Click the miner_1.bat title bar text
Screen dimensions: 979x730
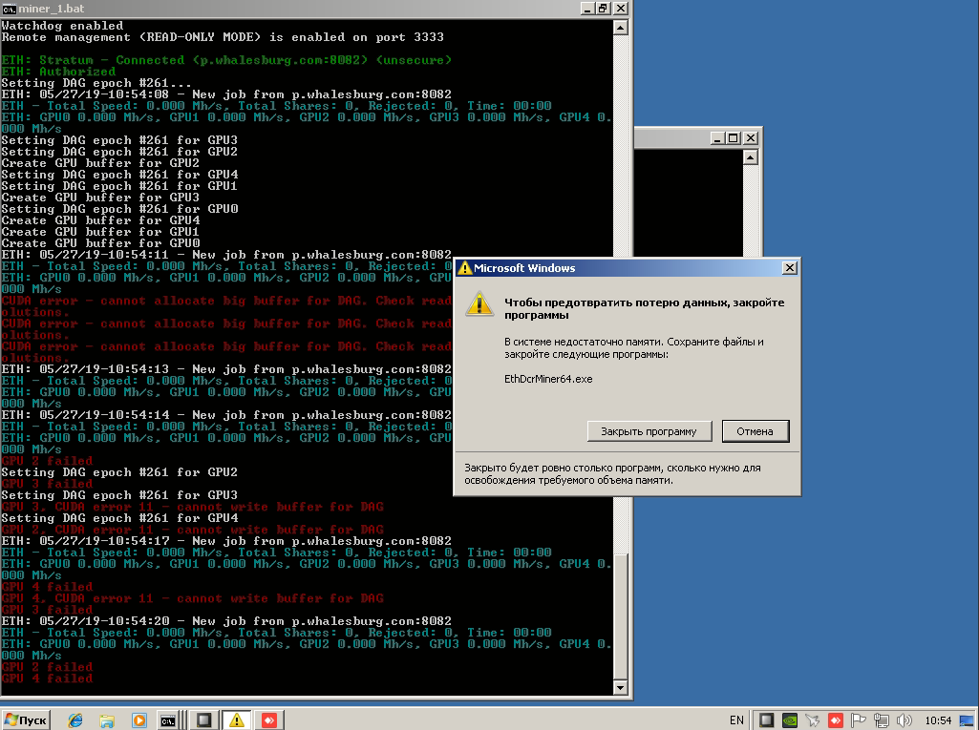(52, 9)
